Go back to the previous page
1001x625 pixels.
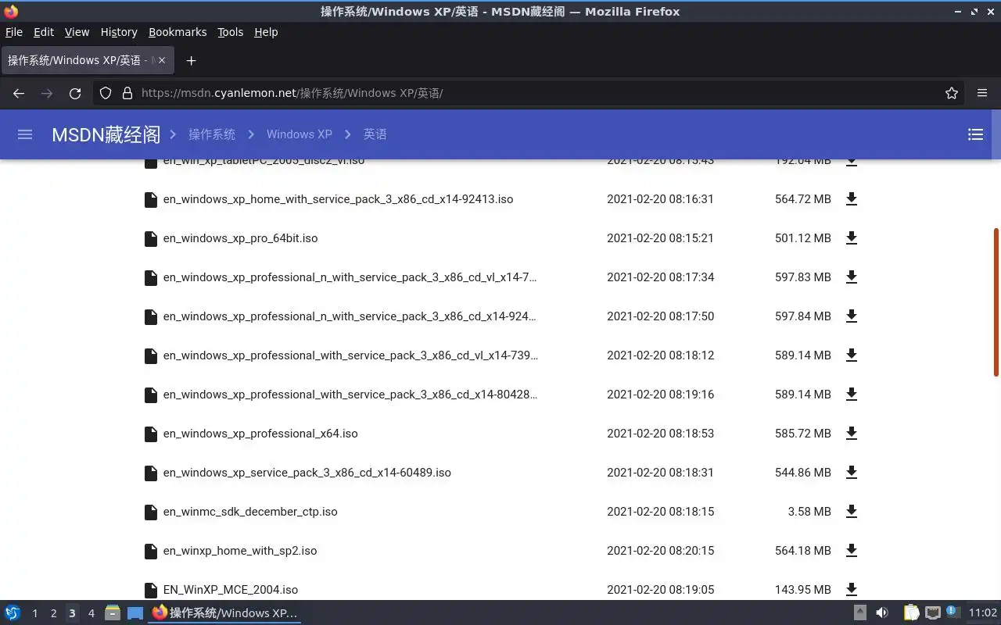click(19, 93)
